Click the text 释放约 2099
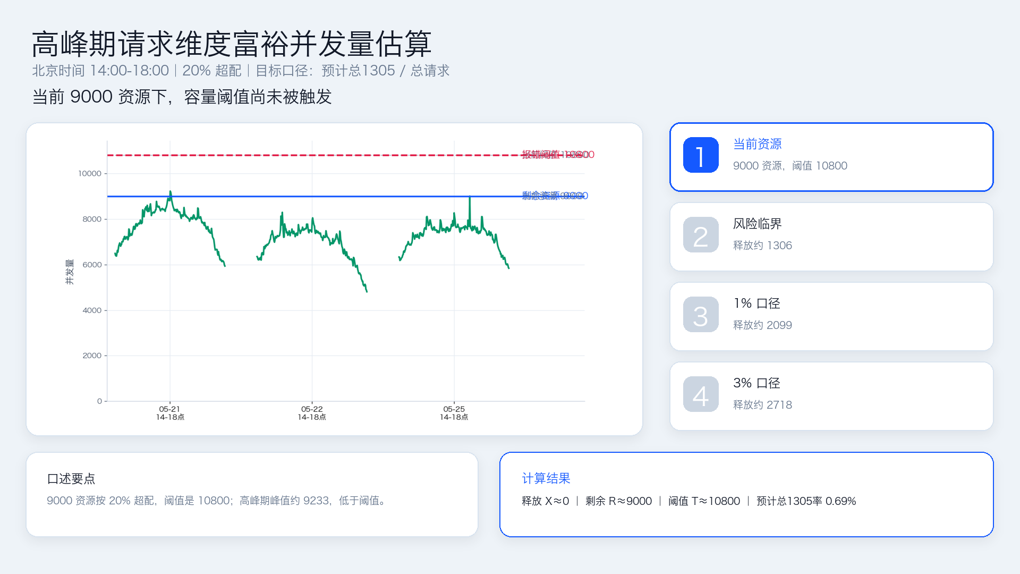The width and height of the screenshot is (1020, 574). tap(762, 325)
